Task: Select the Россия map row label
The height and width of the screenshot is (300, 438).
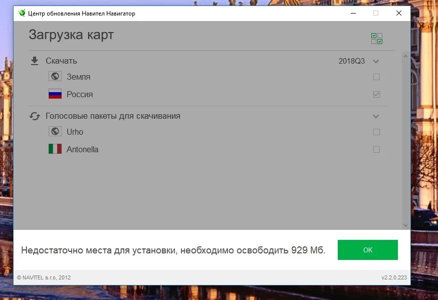Action: (80, 94)
